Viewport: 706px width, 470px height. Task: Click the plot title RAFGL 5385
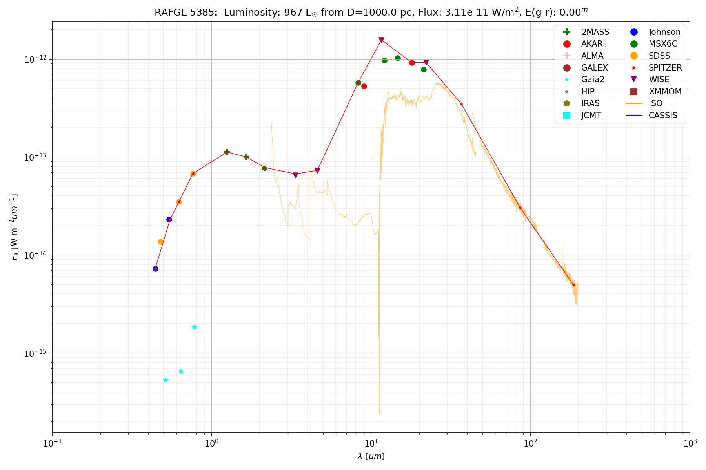coord(186,13)
